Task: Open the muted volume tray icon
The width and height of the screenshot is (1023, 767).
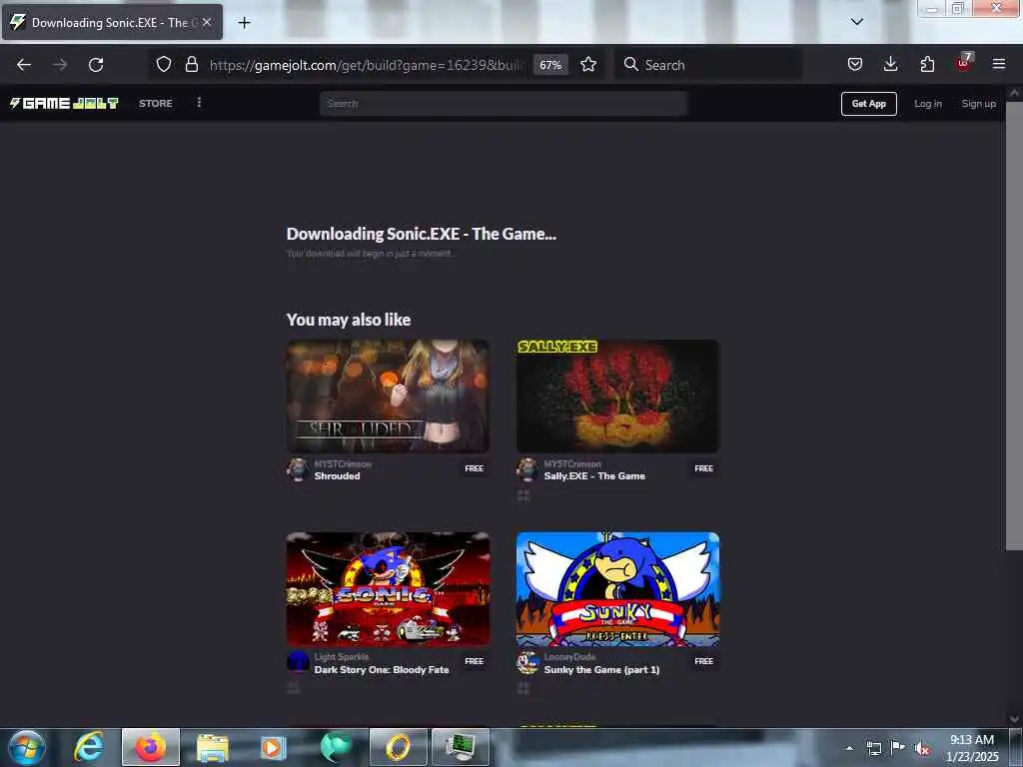Action: coord(922,748)
